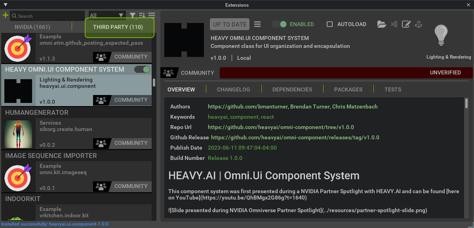
Task: Click the vrkitchen.indoor.kit package name
Action: 64,216
